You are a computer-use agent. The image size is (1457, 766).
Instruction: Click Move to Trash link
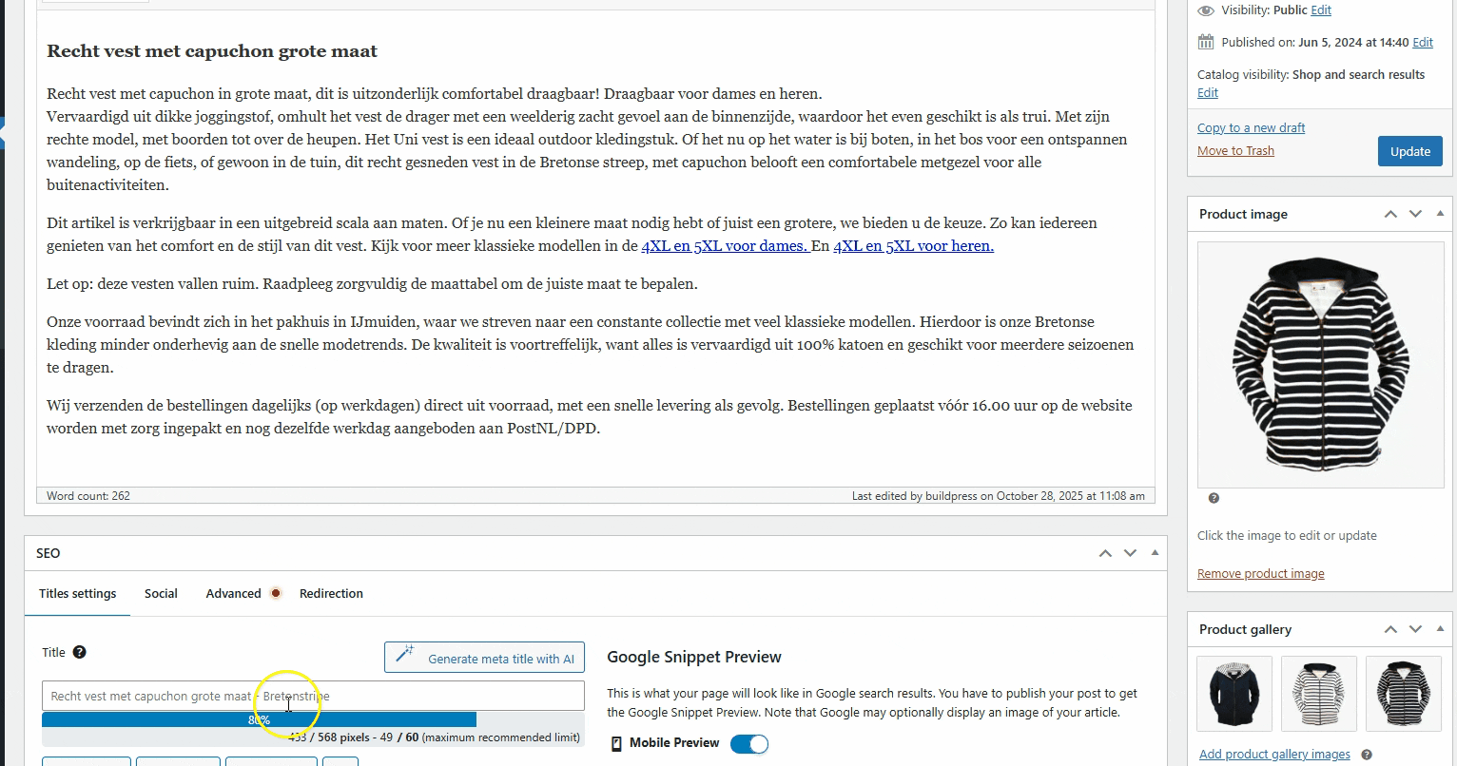click(1235, 150)
